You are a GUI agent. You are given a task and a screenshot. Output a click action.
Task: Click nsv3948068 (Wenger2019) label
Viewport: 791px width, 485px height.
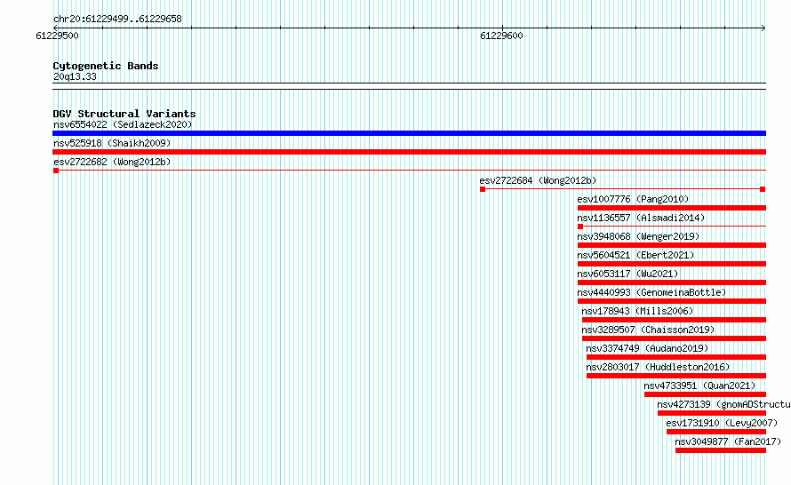click(x=638, y=236)
